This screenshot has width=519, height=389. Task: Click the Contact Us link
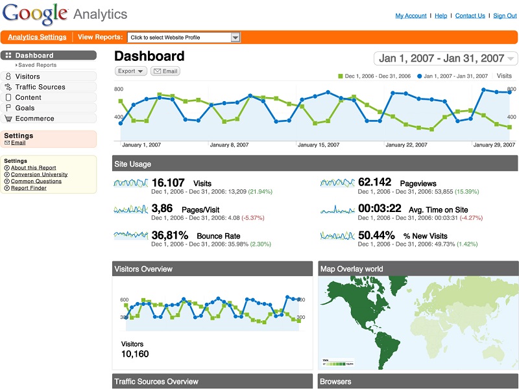point(470,16)
